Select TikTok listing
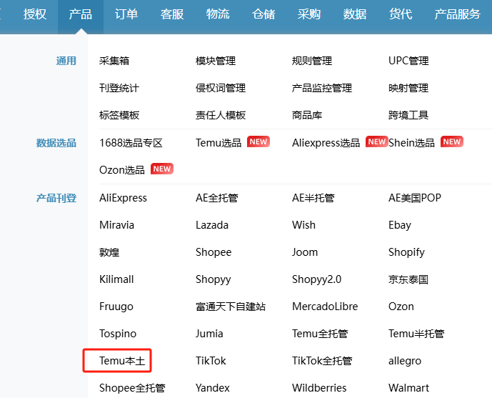 [x=211, y=361]
